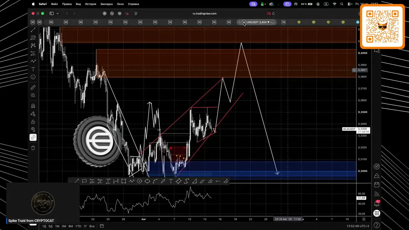
Task: Select the chart patterns tool
Action: coord(33,45)
